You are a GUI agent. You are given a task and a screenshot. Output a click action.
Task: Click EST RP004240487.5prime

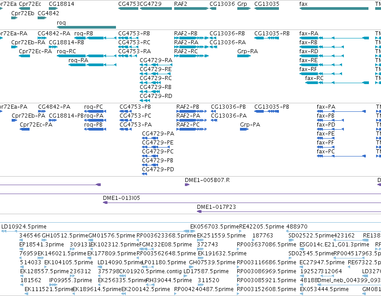(x=204, y=289)
